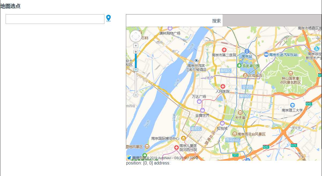
Task: Click the 唐家营 place label
Action: [x=296, y=128]
